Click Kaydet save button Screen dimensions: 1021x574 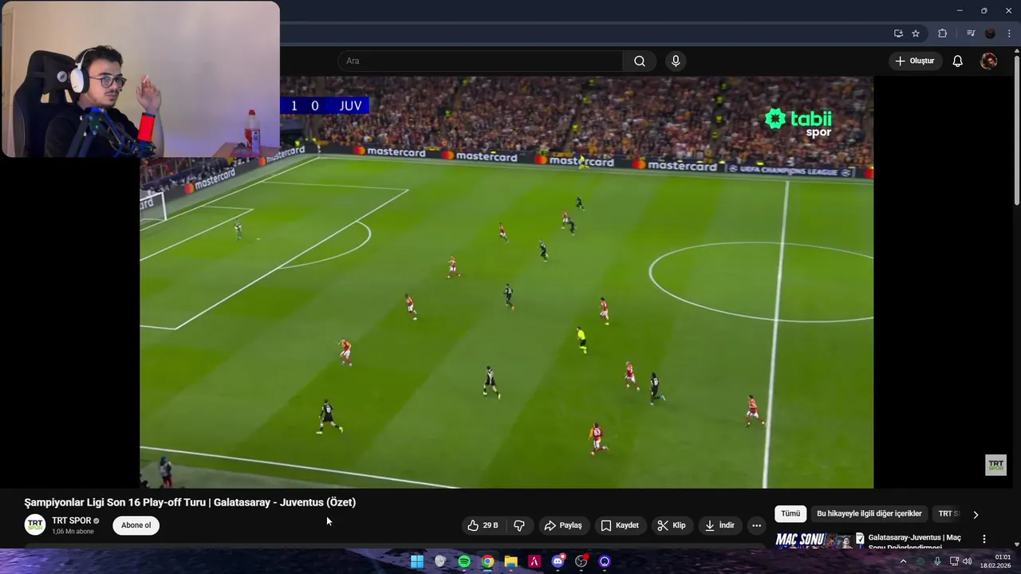pos(620,525)
